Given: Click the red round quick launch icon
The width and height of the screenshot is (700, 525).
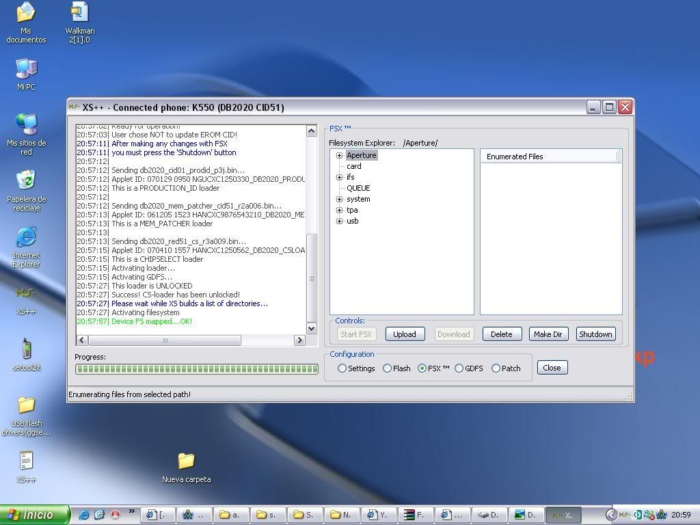Looking at the screenshot, I should tap(115, 515).
